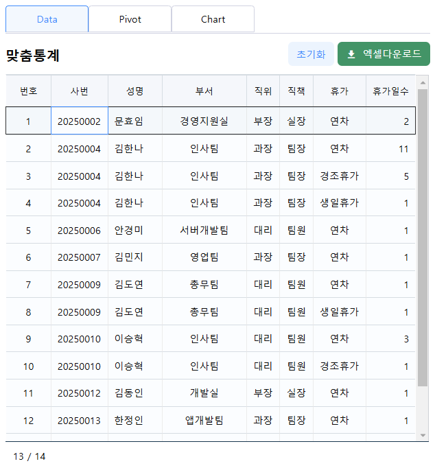Select row number 12 cell
Screen dimensions: 435x468
click(x=28, y=421)
